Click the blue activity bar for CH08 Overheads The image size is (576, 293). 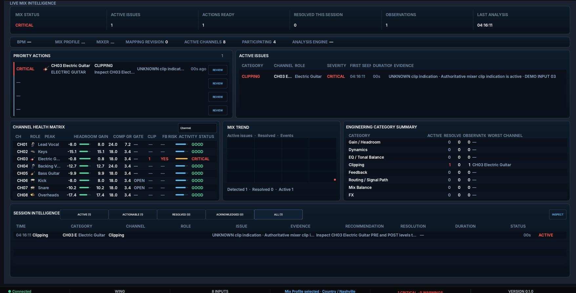[x=180, y=195]
